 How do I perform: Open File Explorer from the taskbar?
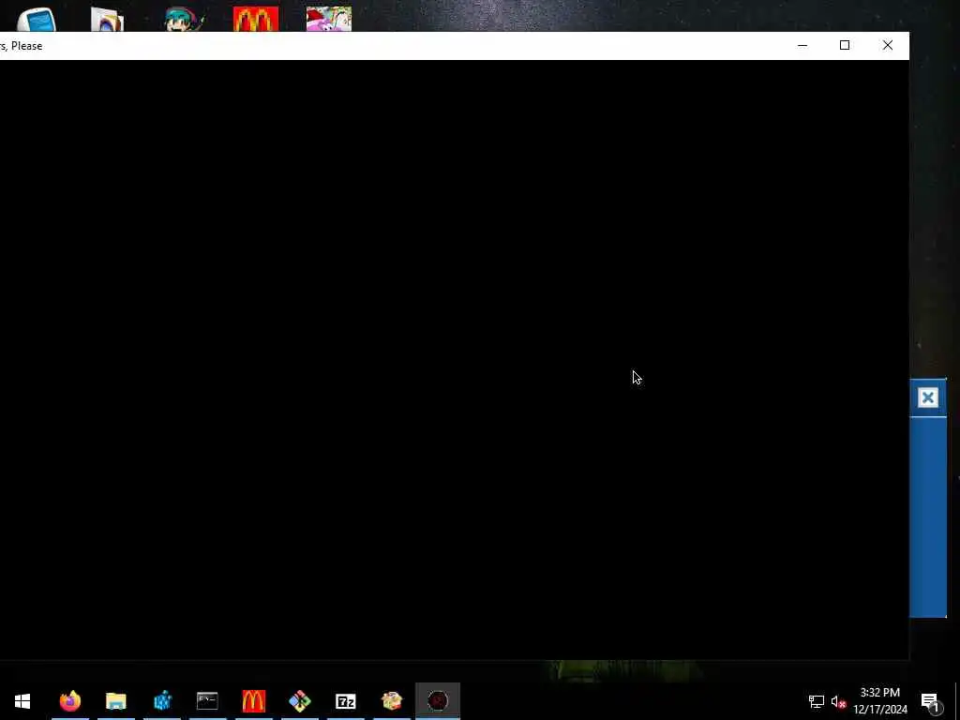[x=115, y=701]
